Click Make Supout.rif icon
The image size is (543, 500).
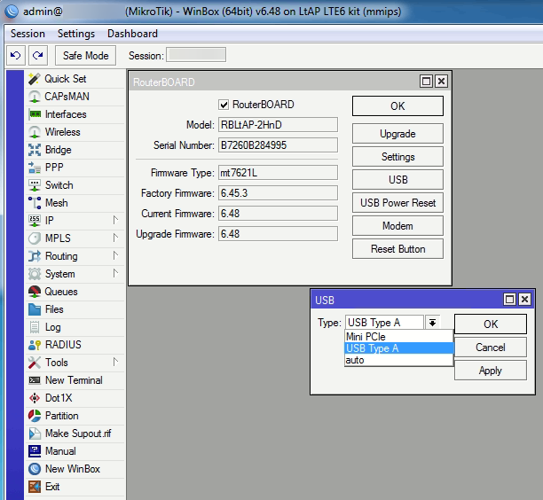click(35, 434)
